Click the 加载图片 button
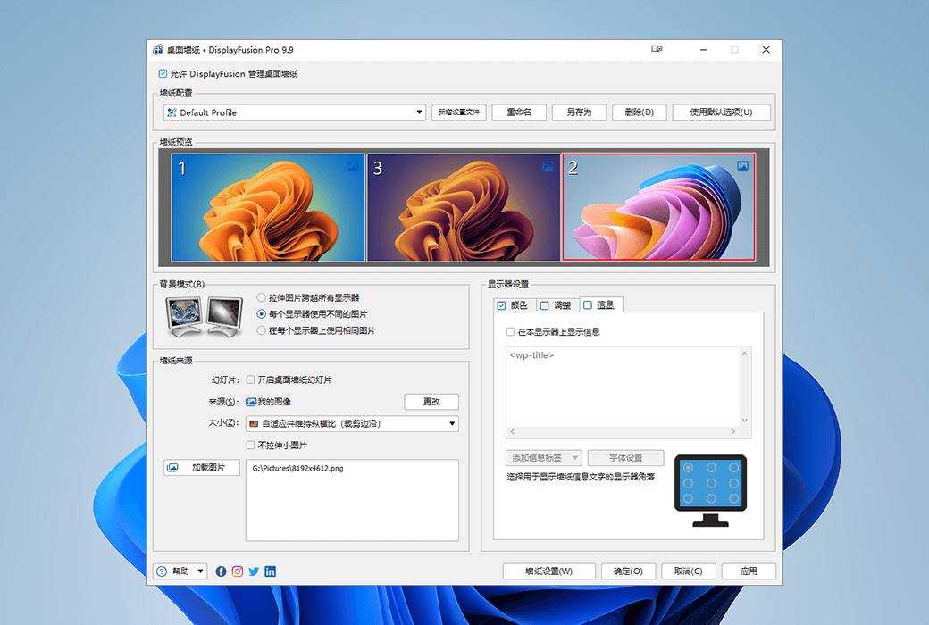 (201, 466)
